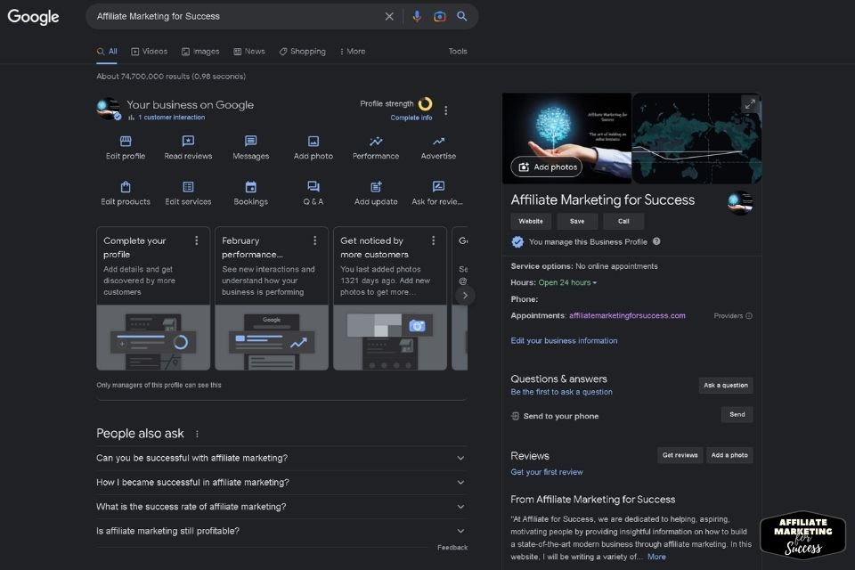Viewport: 855px width, 570px height.
Task: Open the Edit profile storefront icon
Action: pos(126,142)
